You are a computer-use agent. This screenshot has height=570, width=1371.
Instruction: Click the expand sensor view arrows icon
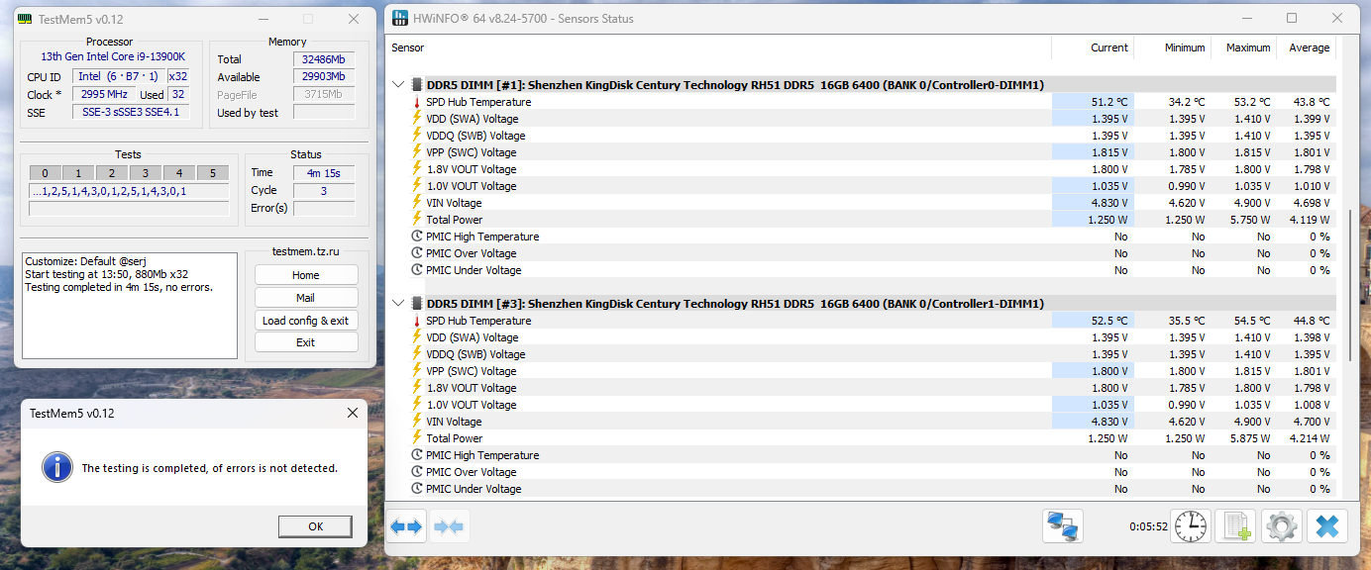pos(406,526)
